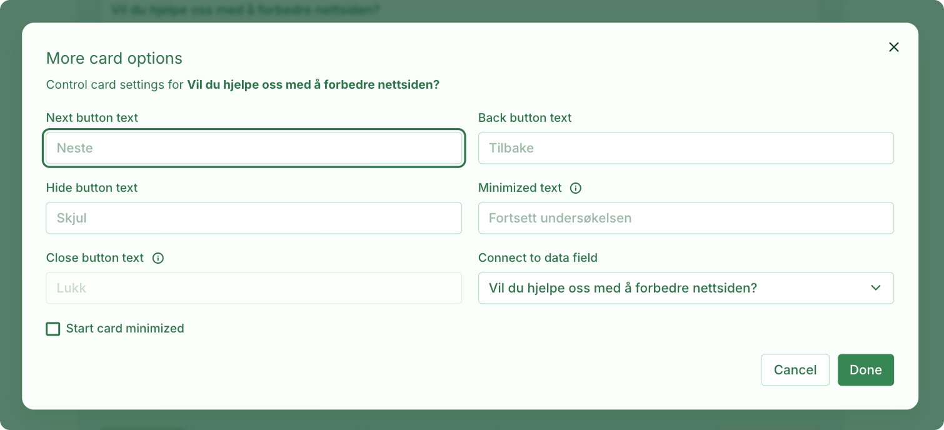Open the Connect to data field dropdown

[686, 288]
